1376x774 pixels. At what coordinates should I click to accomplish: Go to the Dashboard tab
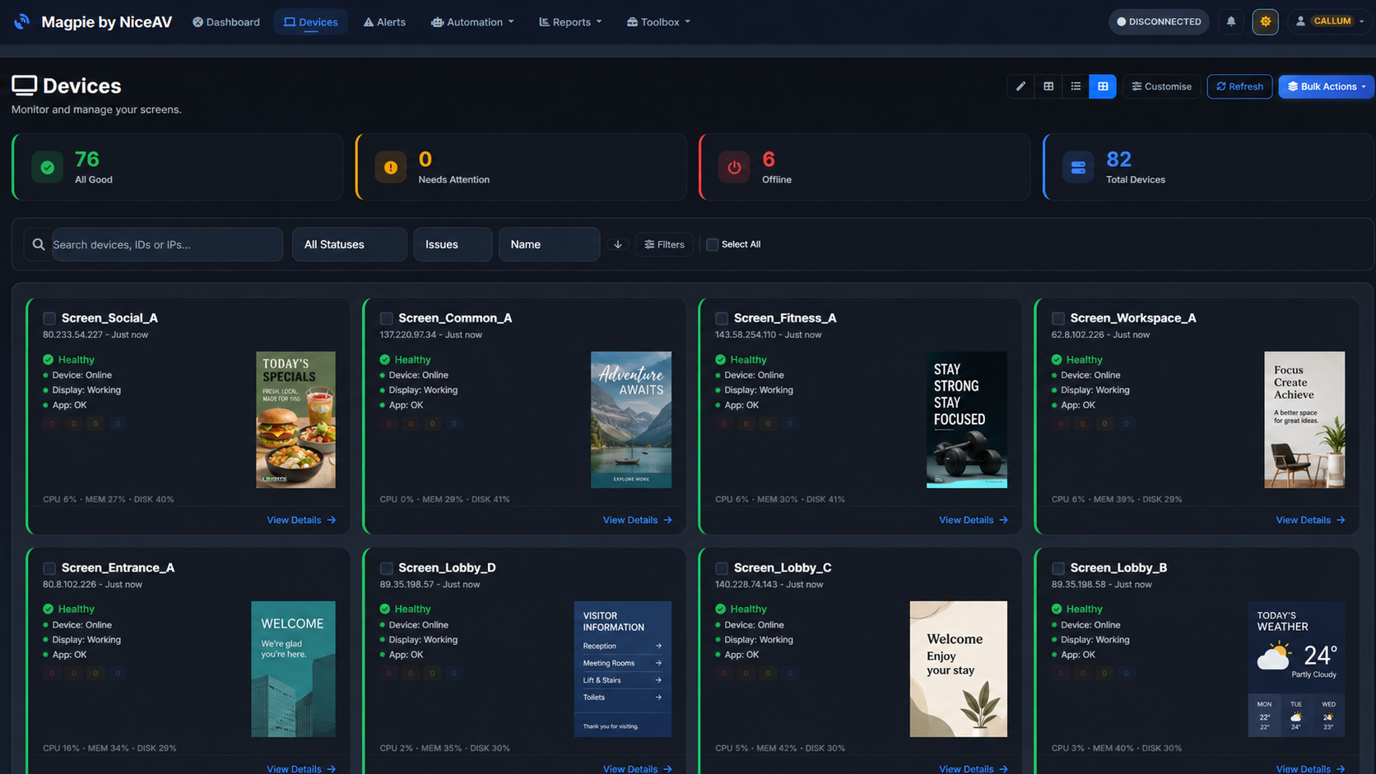click(x=226, y=22)
